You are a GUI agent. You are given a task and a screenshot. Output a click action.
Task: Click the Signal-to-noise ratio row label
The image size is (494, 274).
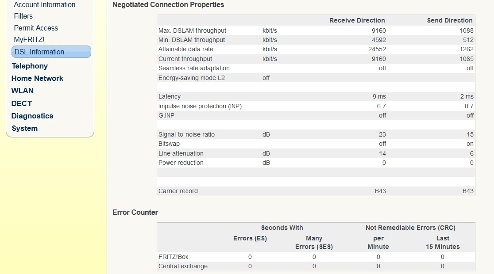click(186, 134)
